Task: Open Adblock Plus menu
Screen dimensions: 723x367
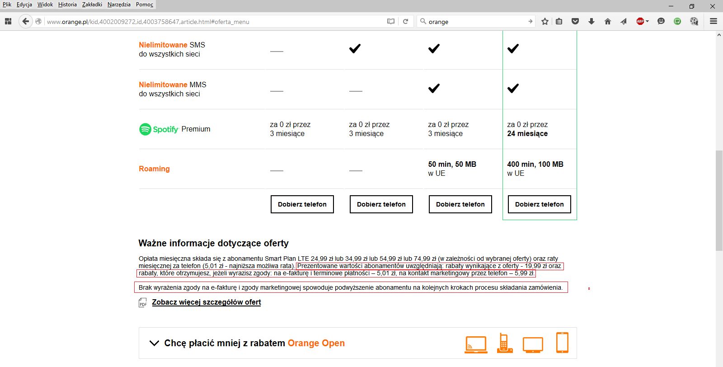Action: (640, 21)
